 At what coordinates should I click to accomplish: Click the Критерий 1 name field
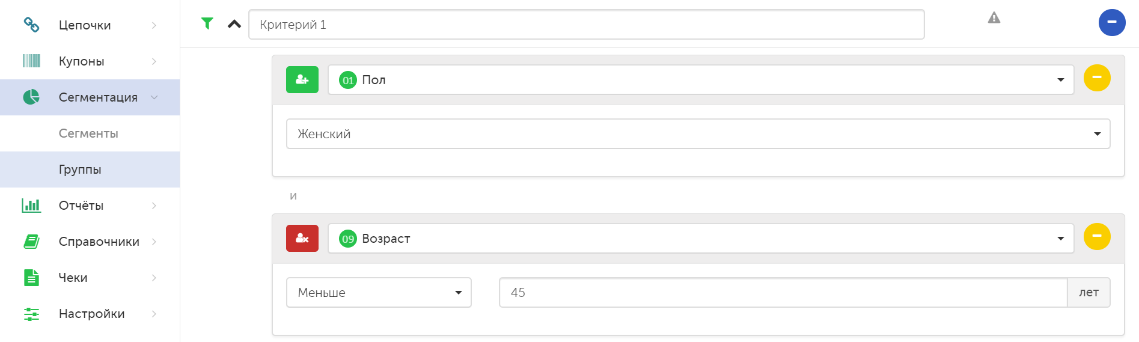tap(587, 24)
